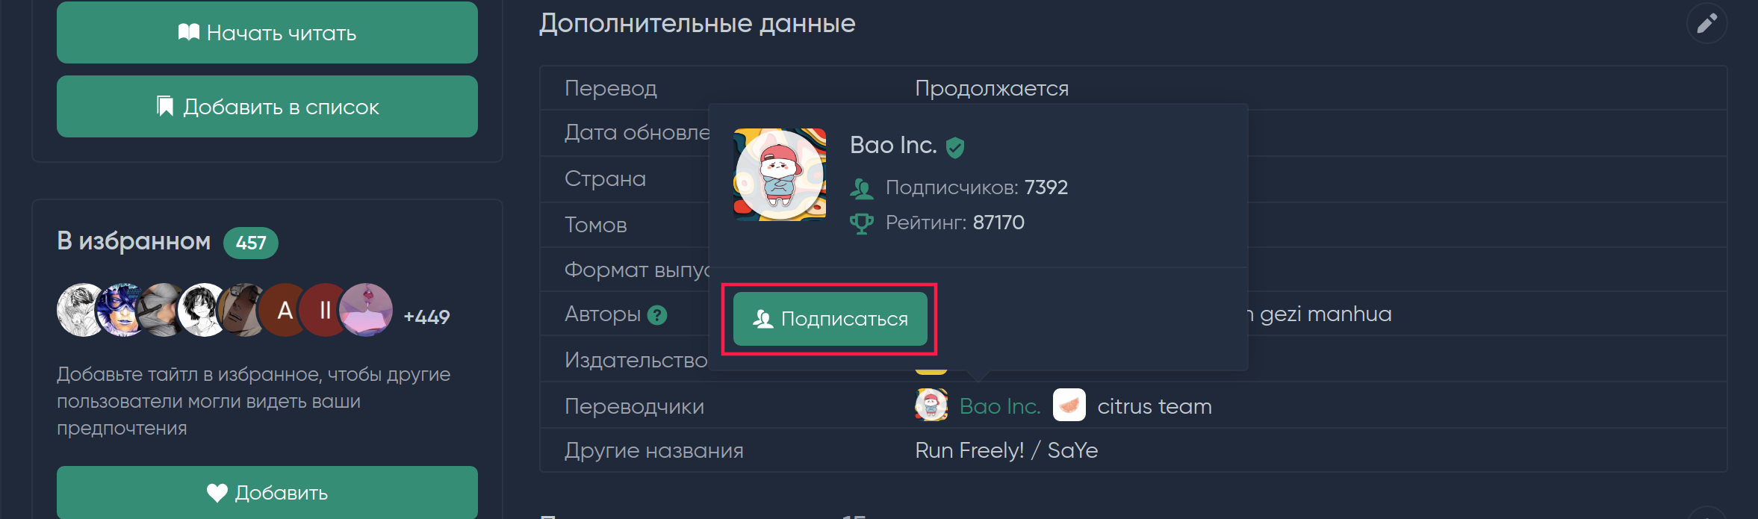
Task: Open the Bao Inc. translator link
Action: 1000,406
